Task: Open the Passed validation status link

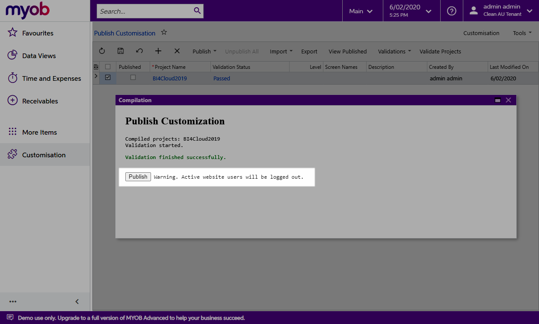Action: point(222,78)
